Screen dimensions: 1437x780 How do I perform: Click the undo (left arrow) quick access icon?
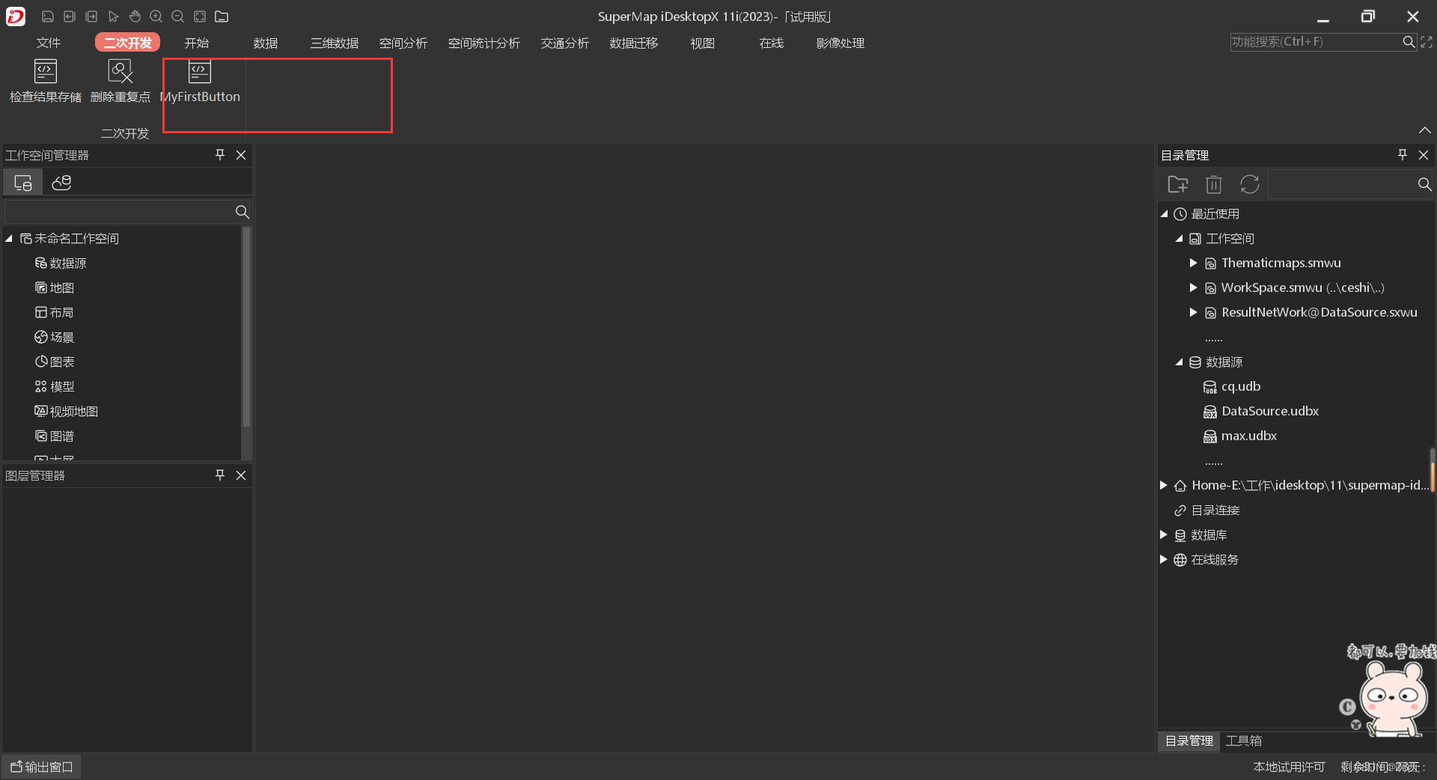[x=70, y=16]
